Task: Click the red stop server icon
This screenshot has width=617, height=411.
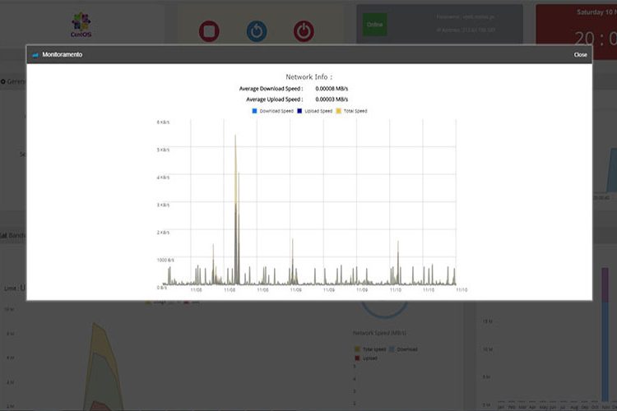Action: [x=210, y=31]
